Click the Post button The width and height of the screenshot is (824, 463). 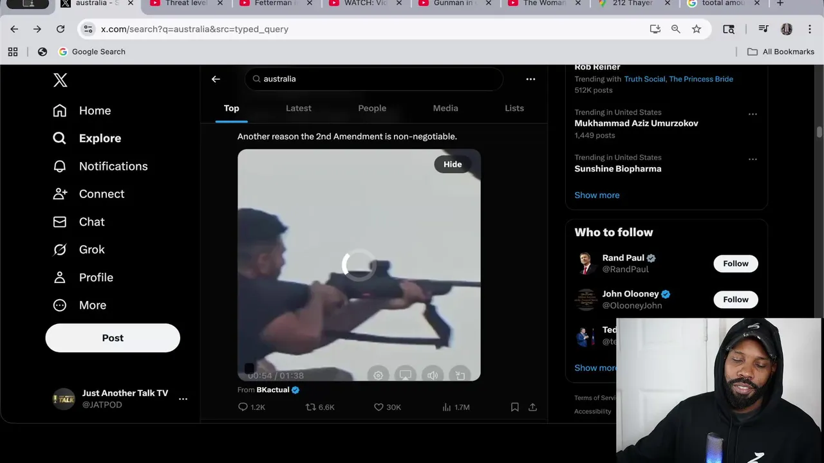click(113, 338)
